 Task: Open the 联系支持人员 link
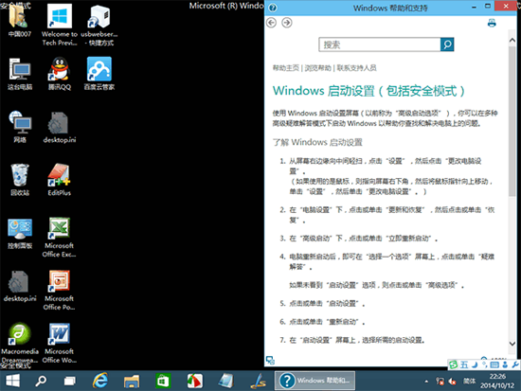click(356, 68)
